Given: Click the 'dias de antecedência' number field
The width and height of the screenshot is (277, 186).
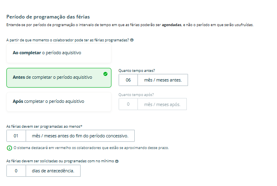Looking at the screenshot, I should click(16, 171).
